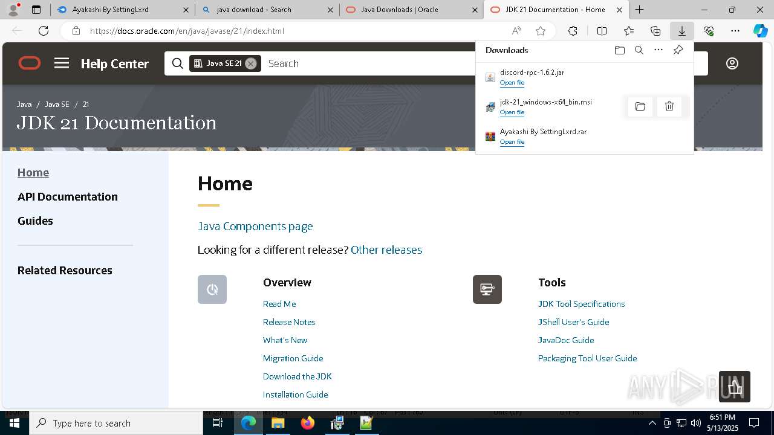The image size is (774, 435).
Task: Open the tab actions menu icon
Action: pos(36,10)
